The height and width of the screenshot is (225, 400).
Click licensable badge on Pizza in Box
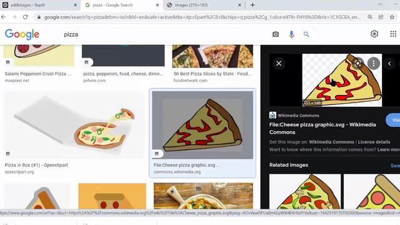(x=8, y=154)
